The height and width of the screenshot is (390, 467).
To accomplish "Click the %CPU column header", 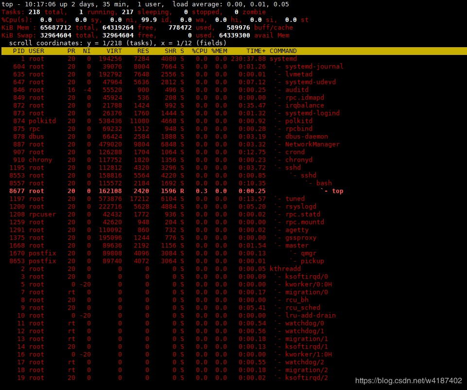I will coord(199,51).
